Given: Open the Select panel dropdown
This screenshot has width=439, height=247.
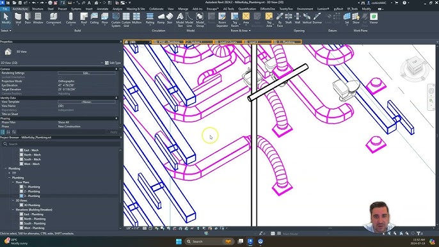Looking at the screenshot, I should 6,31.
